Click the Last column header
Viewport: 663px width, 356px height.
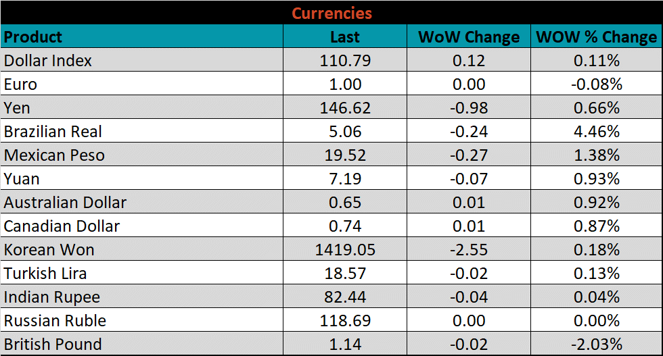point(345,36)
